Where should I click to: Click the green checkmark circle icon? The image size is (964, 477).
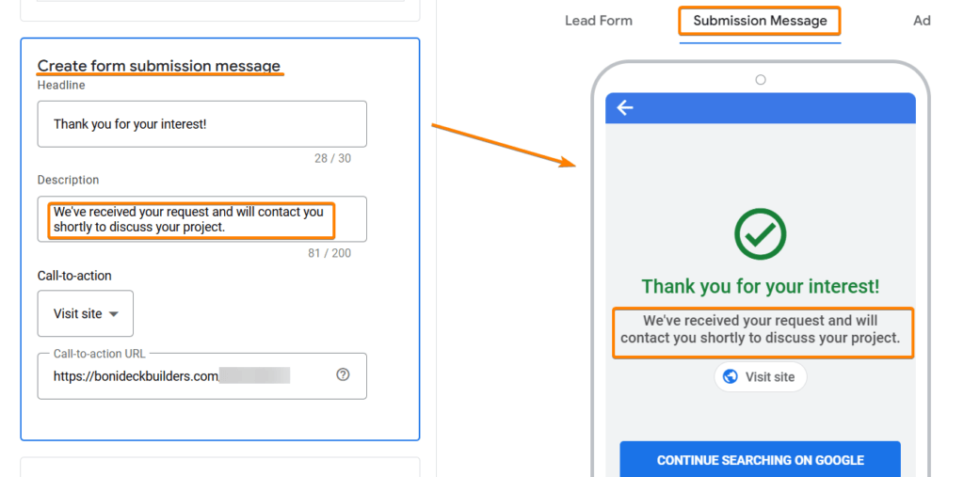[x=760, y=233]
